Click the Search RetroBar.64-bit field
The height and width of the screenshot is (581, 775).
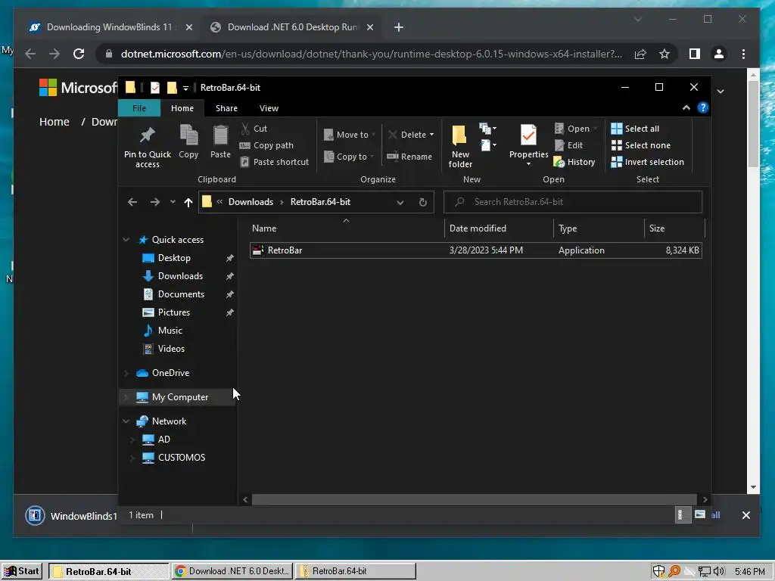(573, 202)
